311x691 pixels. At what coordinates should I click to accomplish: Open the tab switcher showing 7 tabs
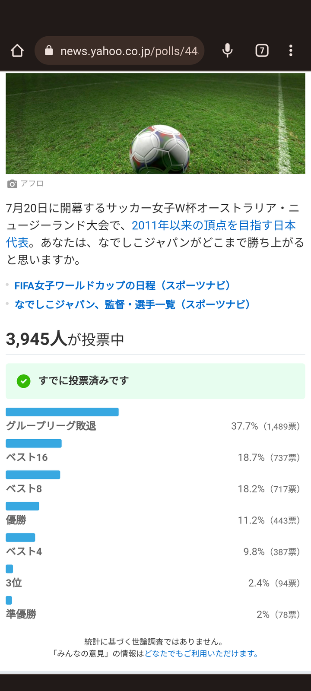coord(262,51)
